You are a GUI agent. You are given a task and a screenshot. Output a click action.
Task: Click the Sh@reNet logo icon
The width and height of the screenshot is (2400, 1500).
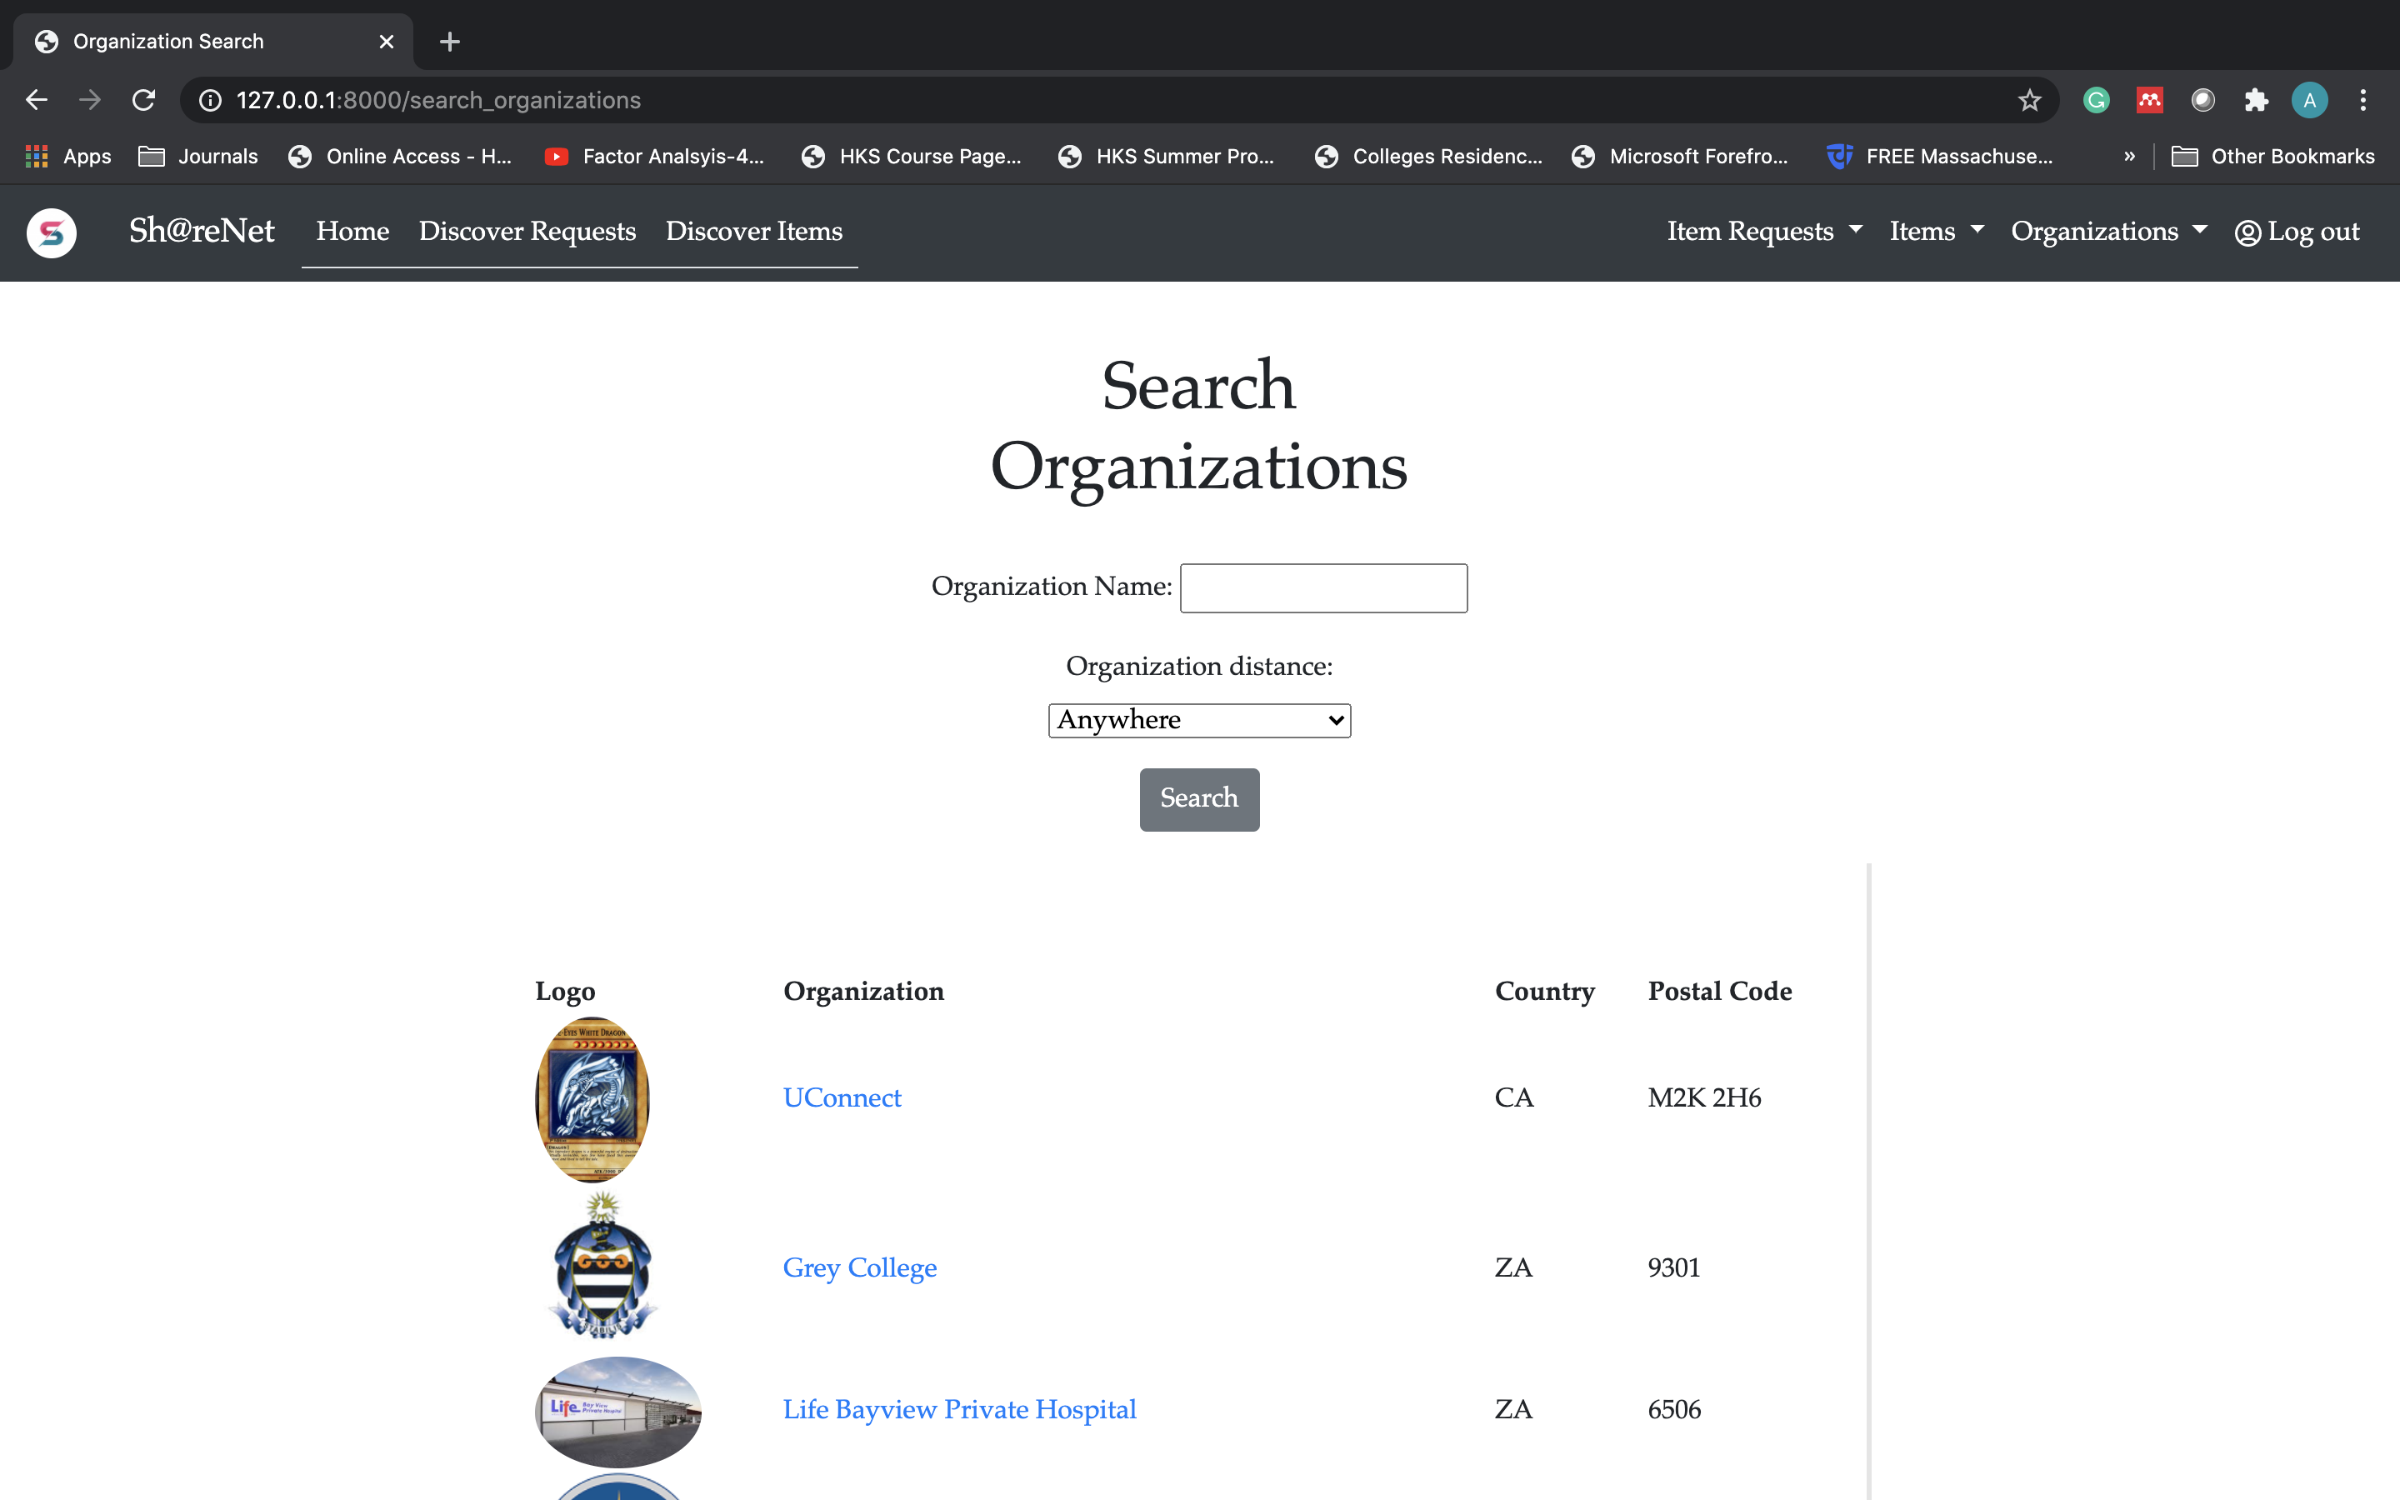pyautogui.click(x=52, y=233)
